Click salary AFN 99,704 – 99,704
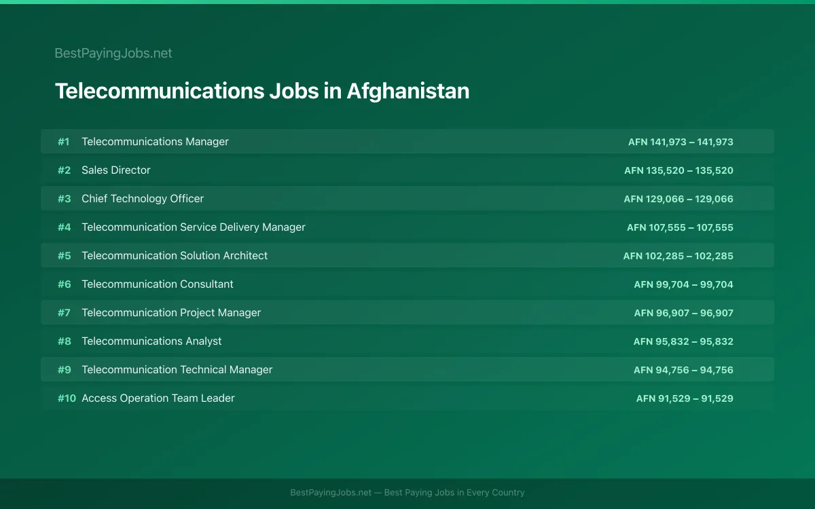This screenshot has width=815, height=509. 684,284
